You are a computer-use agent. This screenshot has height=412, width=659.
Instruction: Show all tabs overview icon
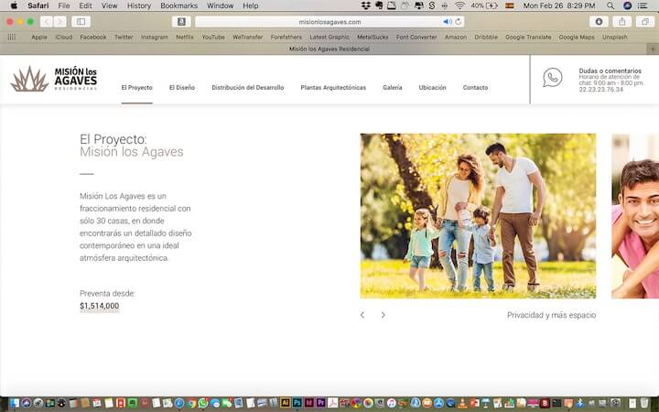pos(645,21)
